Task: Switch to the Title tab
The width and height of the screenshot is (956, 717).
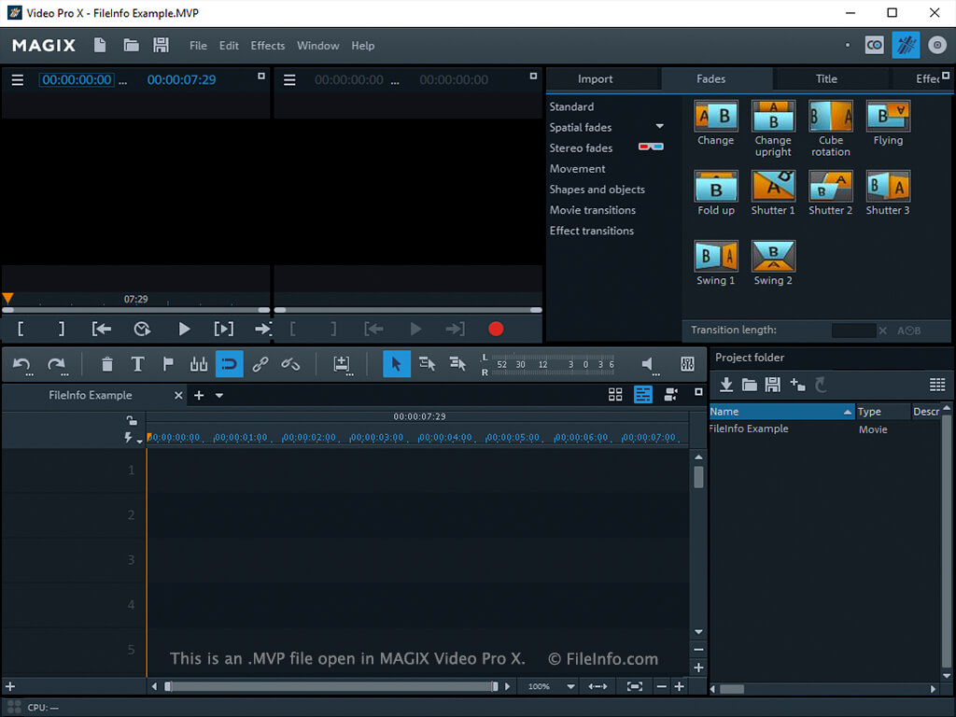Action: coord(827,78)
